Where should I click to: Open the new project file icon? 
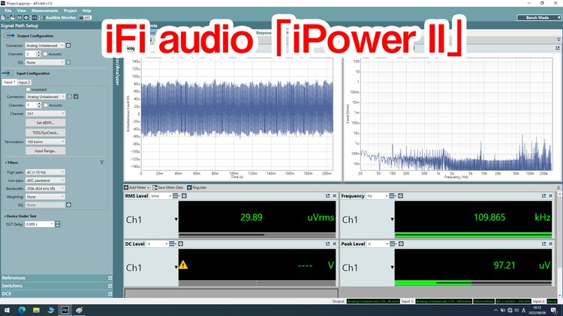point(3,17)
